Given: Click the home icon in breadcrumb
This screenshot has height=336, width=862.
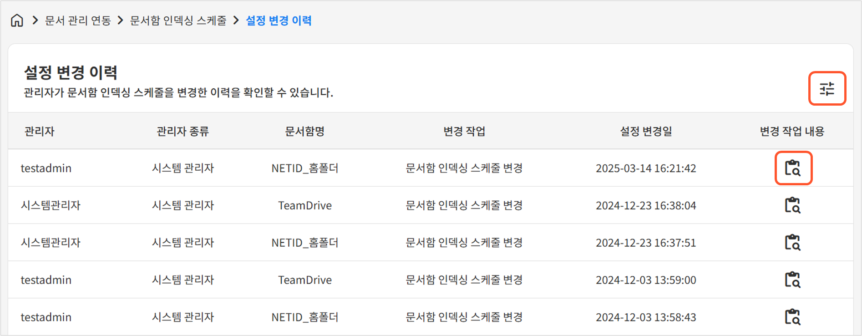Looking at the screenshot, I should tap(17, 20).
